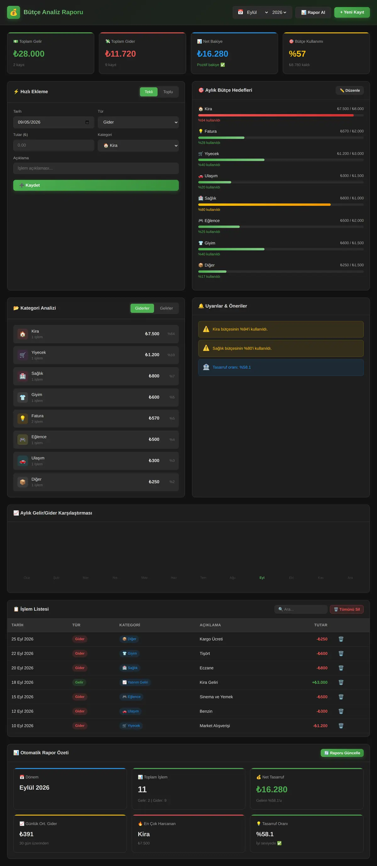Delete the Sinema ve Yemek transaction
This screenshot has height=866, width=377.
pos(341,697)
